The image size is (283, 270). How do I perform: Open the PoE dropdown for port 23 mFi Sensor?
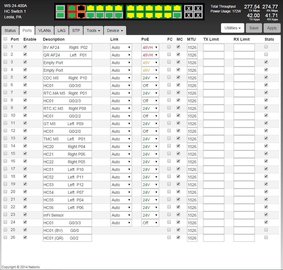point(150,215)
